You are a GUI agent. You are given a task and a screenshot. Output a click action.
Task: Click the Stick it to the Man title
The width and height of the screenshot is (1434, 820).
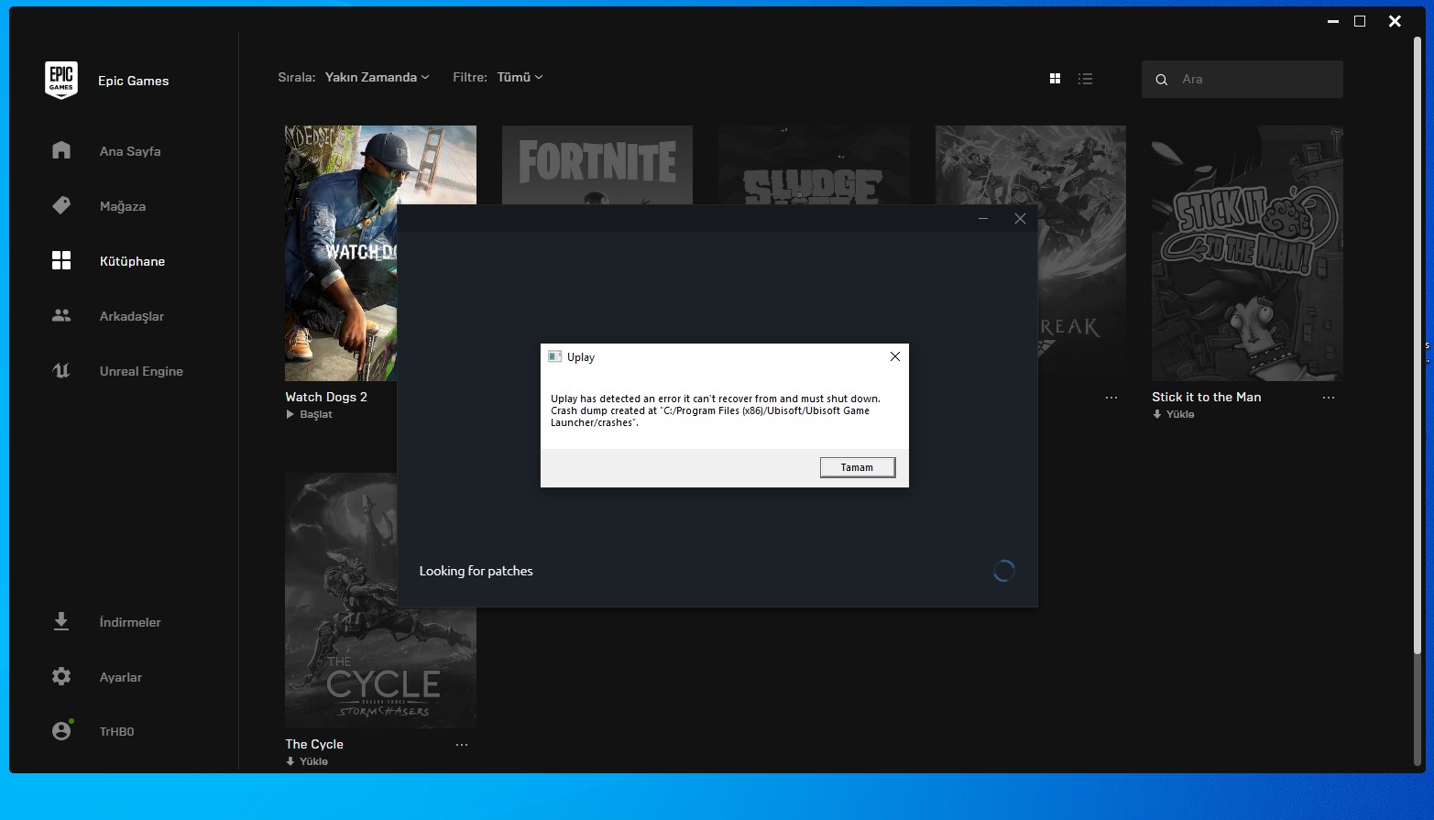(1207, 397)
